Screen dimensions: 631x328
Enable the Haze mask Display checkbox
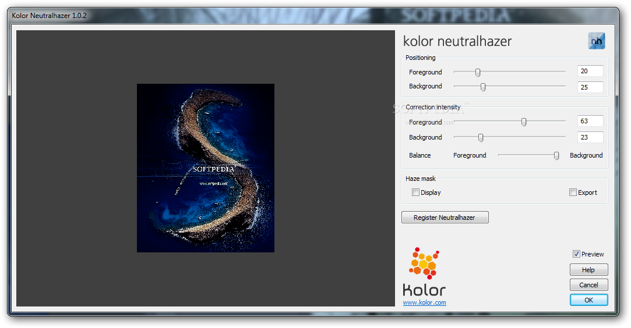(x=415, y=192)
